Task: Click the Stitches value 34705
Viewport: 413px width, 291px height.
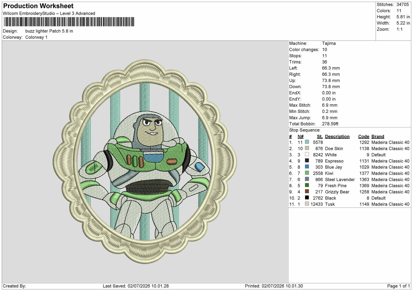Action: [x=403, y=5]
